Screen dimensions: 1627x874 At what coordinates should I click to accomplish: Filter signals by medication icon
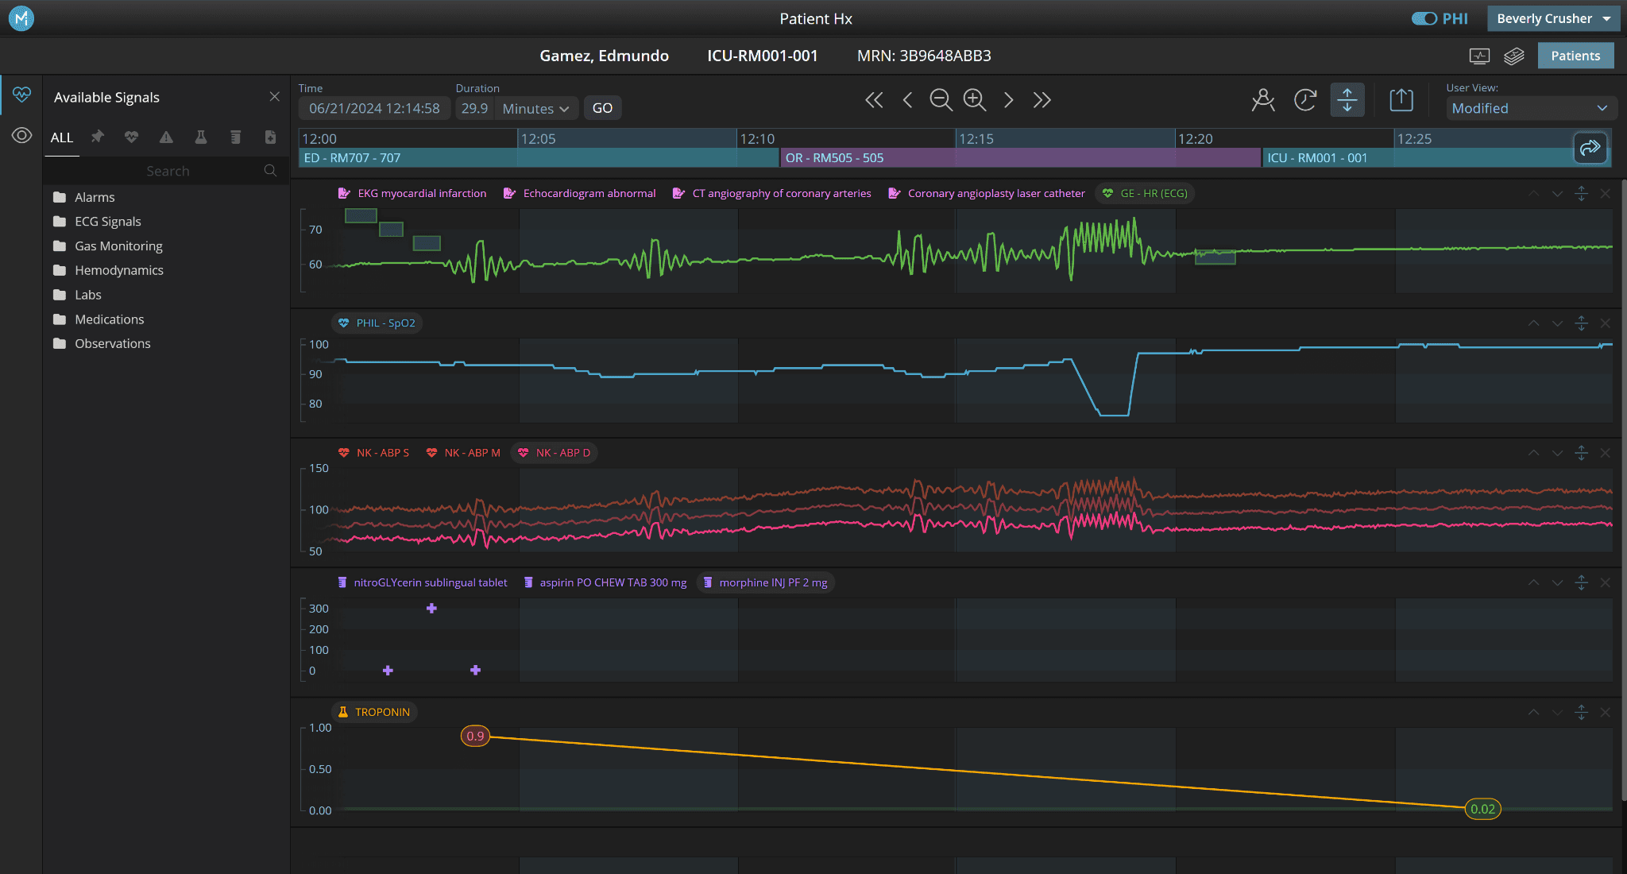[x=235, y=137]
